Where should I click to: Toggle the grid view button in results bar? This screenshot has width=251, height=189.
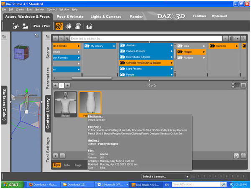[x=237, y=85]
